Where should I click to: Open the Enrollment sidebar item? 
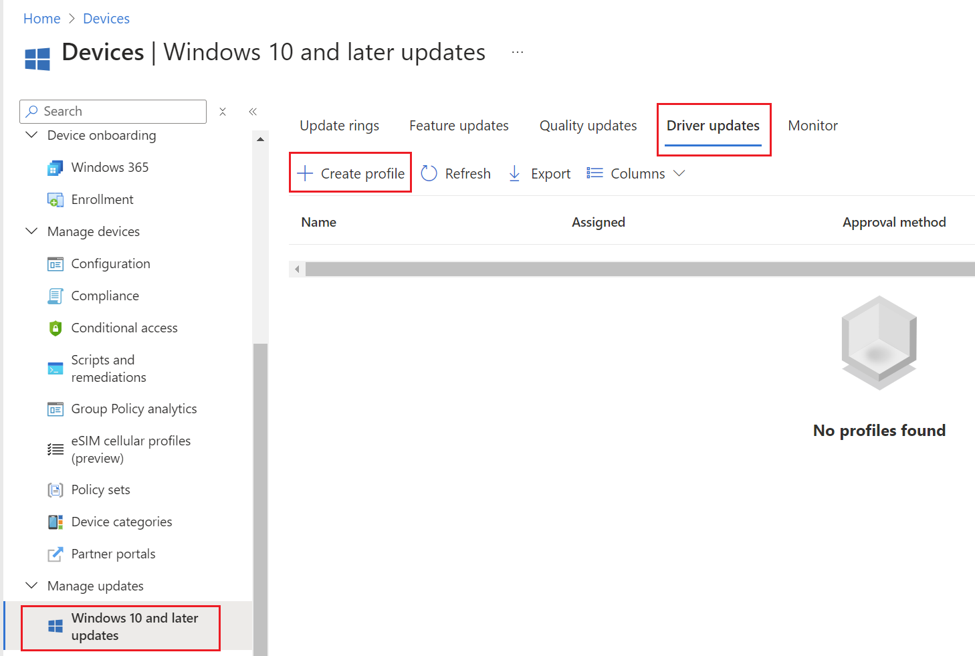[x=102, y=199]
